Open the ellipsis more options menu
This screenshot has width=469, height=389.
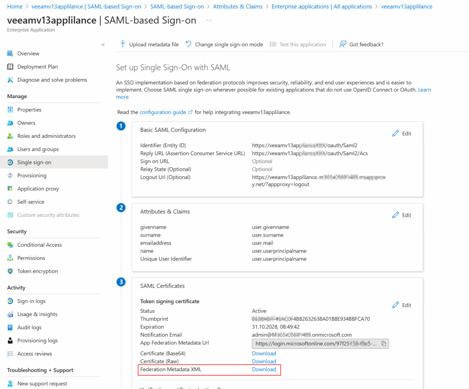[x=209, y=21]
